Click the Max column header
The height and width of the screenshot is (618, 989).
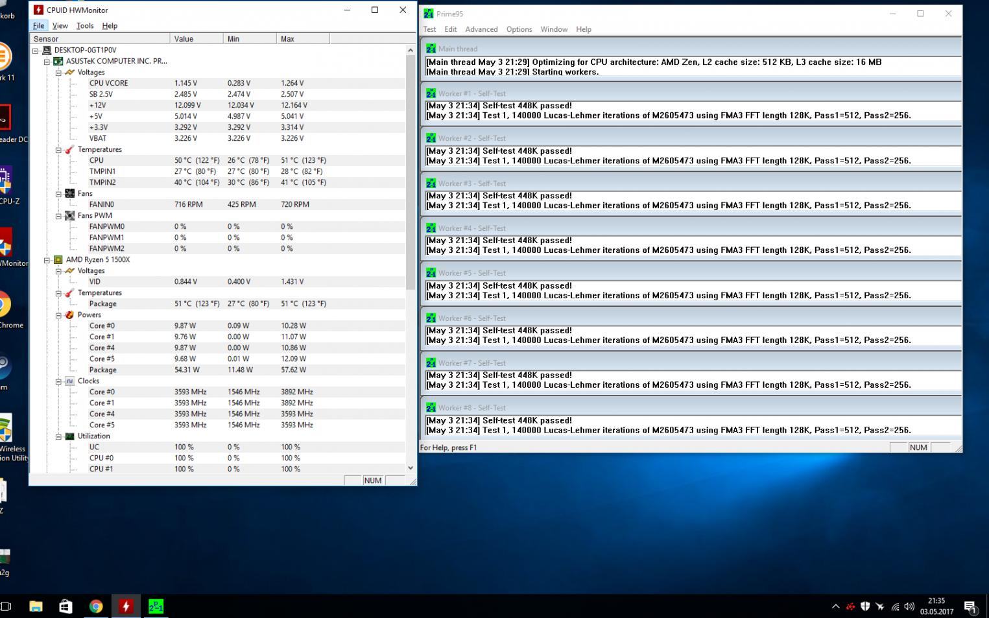(x=303, y=39)
